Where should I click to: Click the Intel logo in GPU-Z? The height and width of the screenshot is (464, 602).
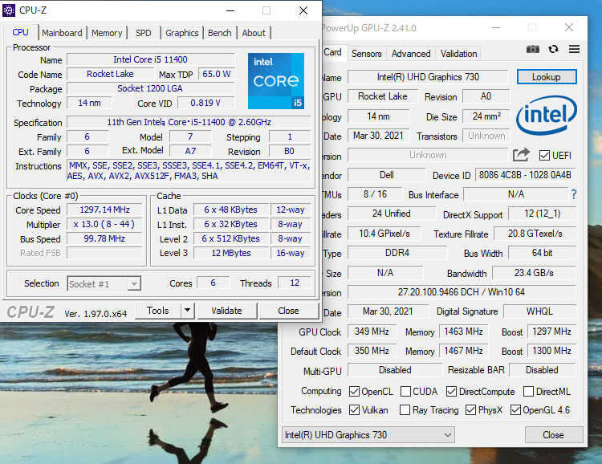pyautogui.click(x=546, y=115)
